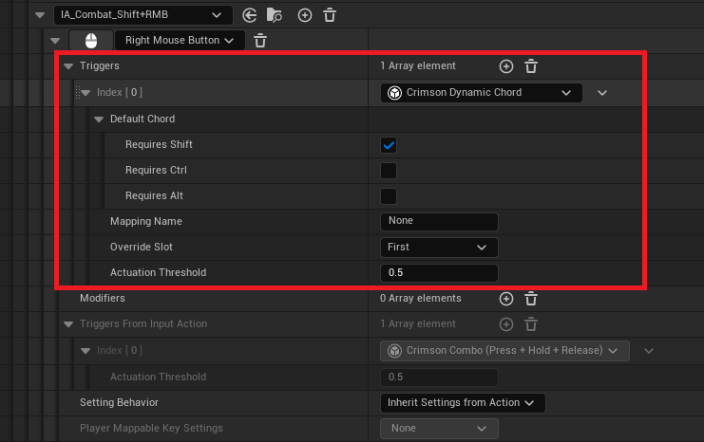Collapse the Right Mouse Button key entry
Screen dimensions: 704x442
[x=55, y=41]
